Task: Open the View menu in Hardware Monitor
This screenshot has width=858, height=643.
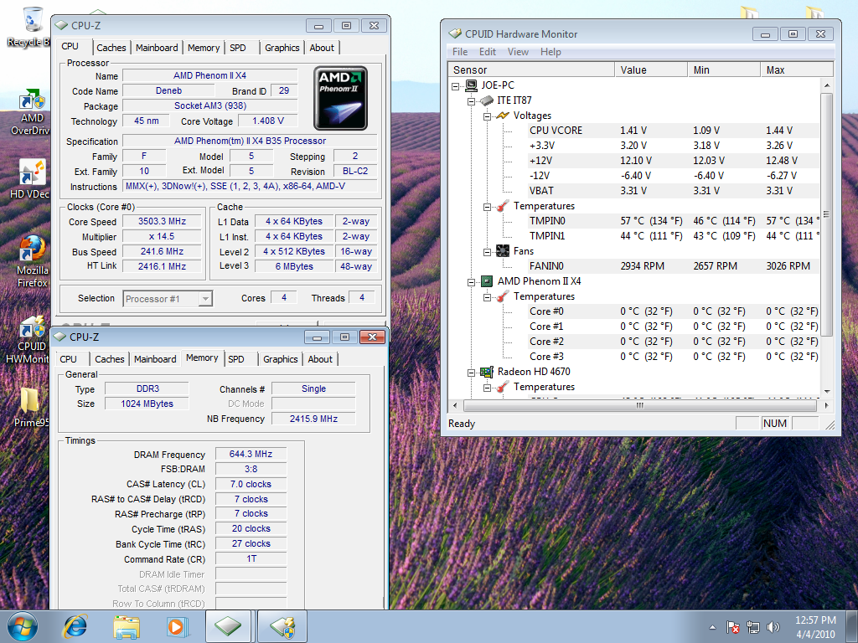Action: (x=518, y=52)
